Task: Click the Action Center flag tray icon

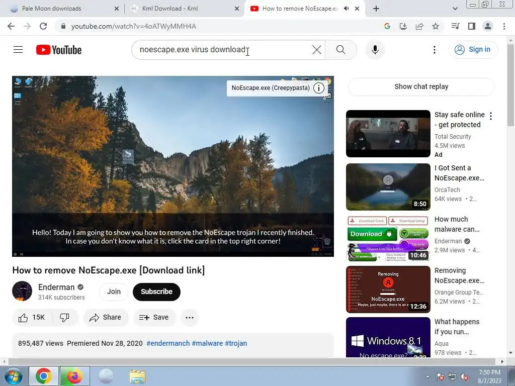Action: (x=440, y=377)
